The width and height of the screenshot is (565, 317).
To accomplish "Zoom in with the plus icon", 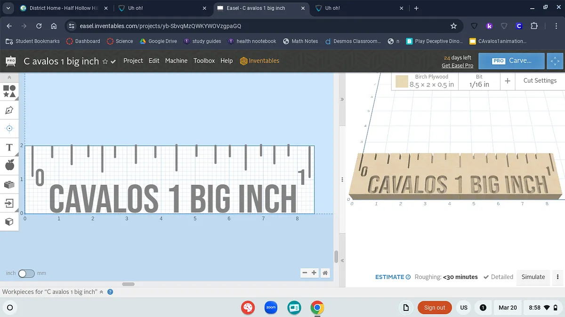I will click(314, 273).
